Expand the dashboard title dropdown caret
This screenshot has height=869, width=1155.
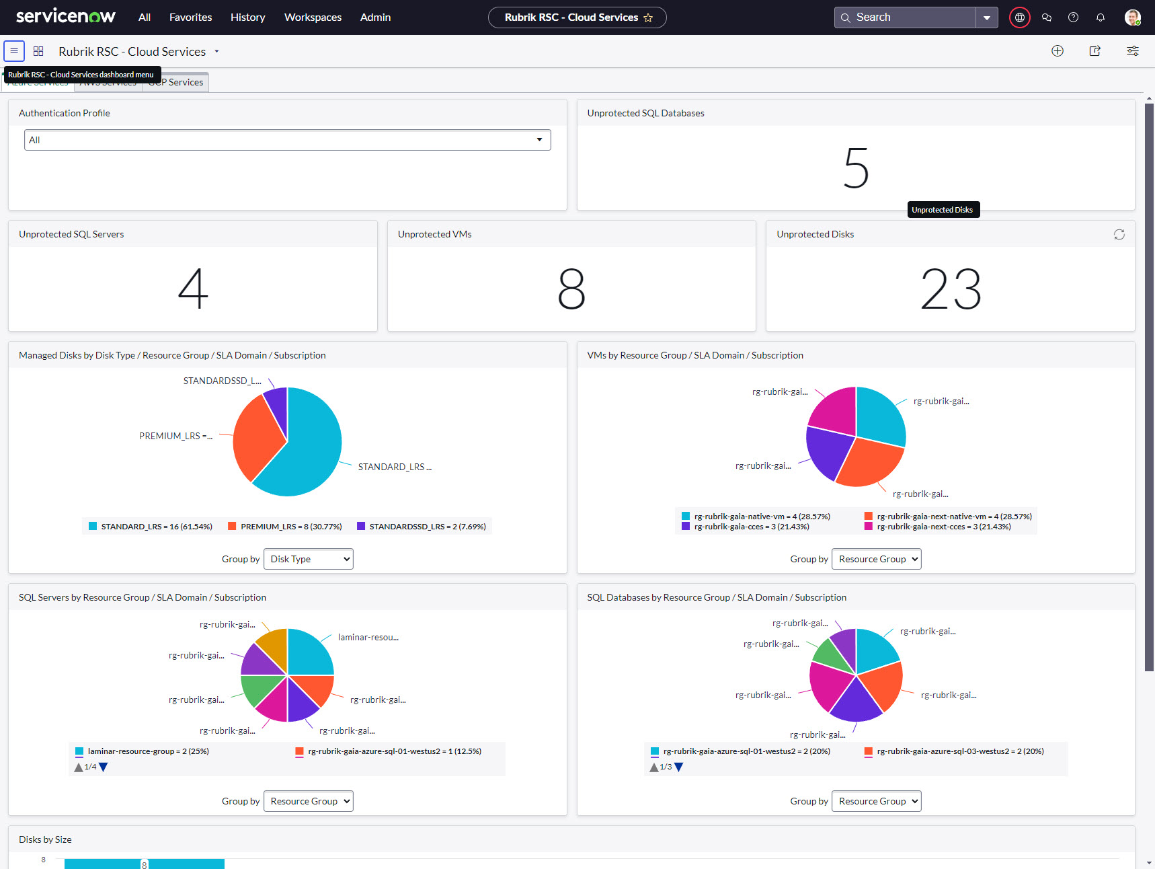[x=216, y=51]
